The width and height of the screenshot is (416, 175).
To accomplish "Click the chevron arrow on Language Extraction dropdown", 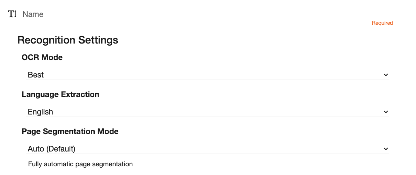I will [385, 112].
